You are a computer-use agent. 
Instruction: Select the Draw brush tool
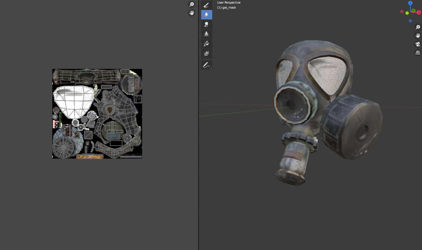pyautogui.click(x=206, y=5)
